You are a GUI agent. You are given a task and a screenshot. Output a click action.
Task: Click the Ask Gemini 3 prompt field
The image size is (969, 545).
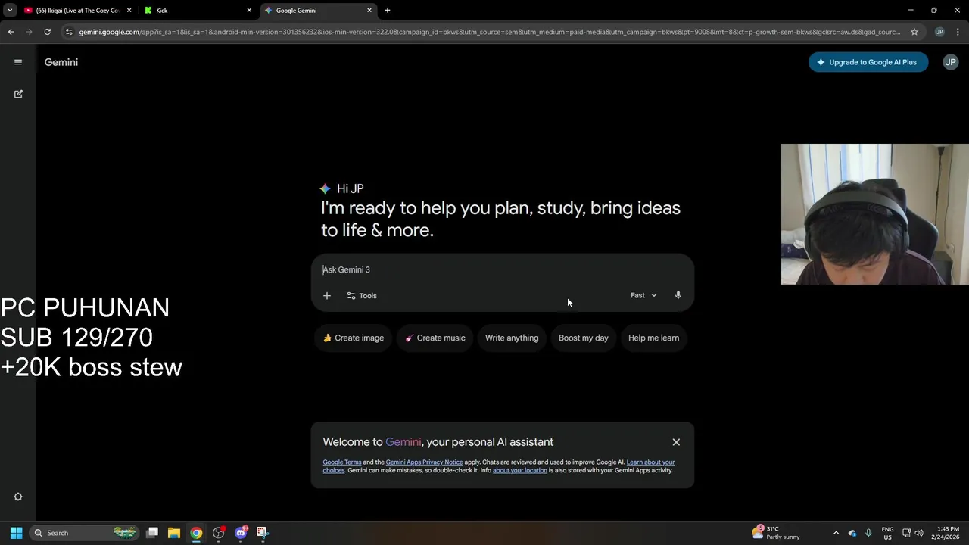(503, 269)
